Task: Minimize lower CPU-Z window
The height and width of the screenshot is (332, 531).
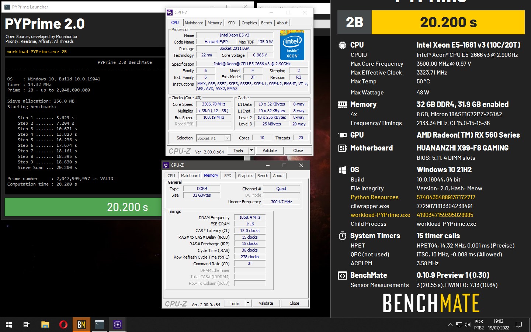Action: tap(268, 165)
